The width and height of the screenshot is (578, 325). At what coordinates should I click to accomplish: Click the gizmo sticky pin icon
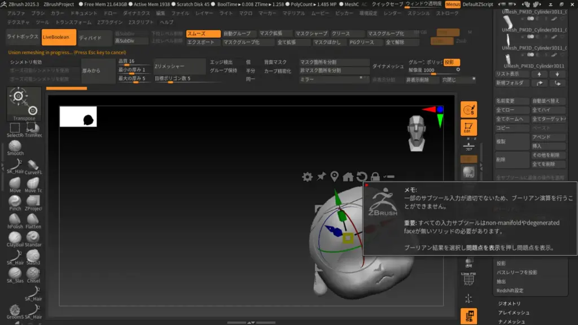(x=321, y=177)
